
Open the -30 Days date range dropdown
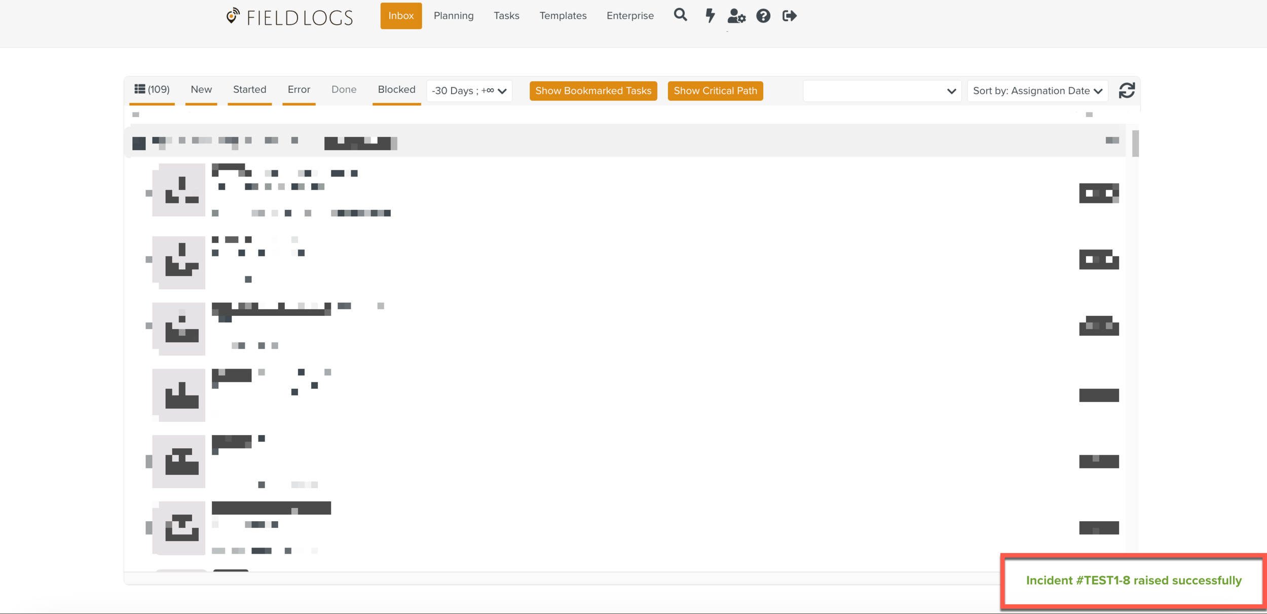[469, 91]
